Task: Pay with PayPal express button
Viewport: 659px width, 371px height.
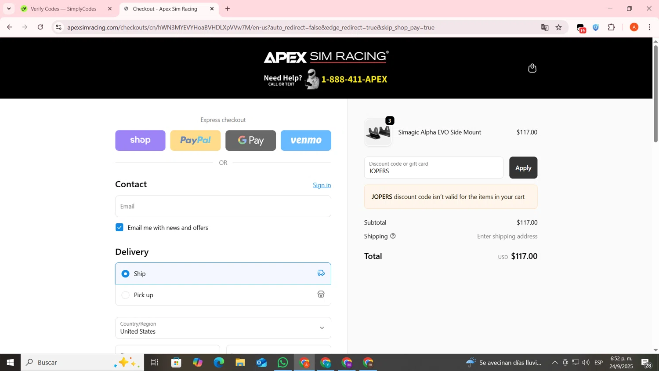Action: tap(196, 140)
